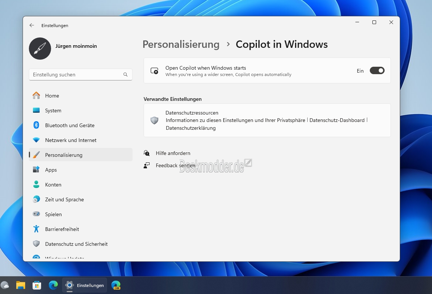432x294 pixels.
Task: Turn off Open Copilot when Windows starts
Action: [377, 71]
